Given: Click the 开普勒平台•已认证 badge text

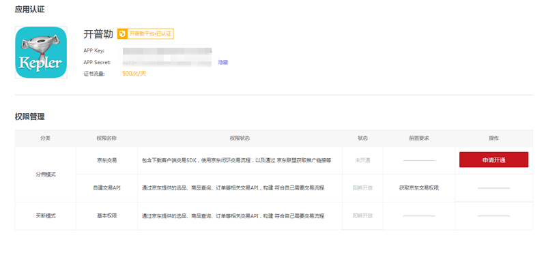Looking at the screenshot, I should 150,33.
